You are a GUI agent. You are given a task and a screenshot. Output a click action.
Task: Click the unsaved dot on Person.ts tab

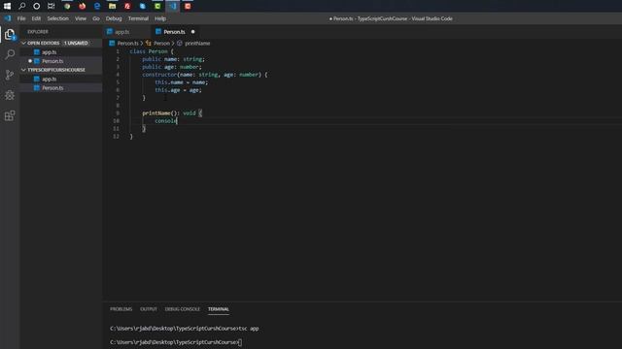[x=193, y=32]
